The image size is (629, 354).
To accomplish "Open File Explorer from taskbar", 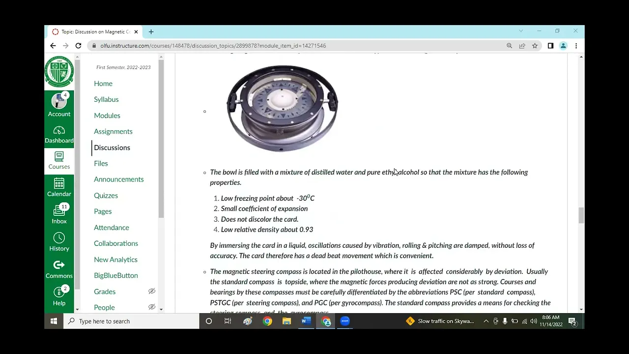I will coord(286,321).
